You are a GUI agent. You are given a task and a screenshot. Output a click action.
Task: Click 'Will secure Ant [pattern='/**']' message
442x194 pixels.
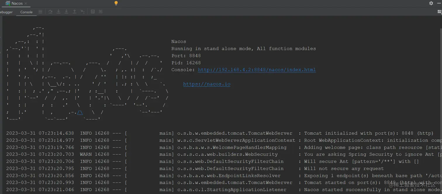[361, 162]
